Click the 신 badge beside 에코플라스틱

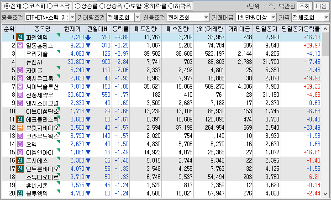coord(20,120)
